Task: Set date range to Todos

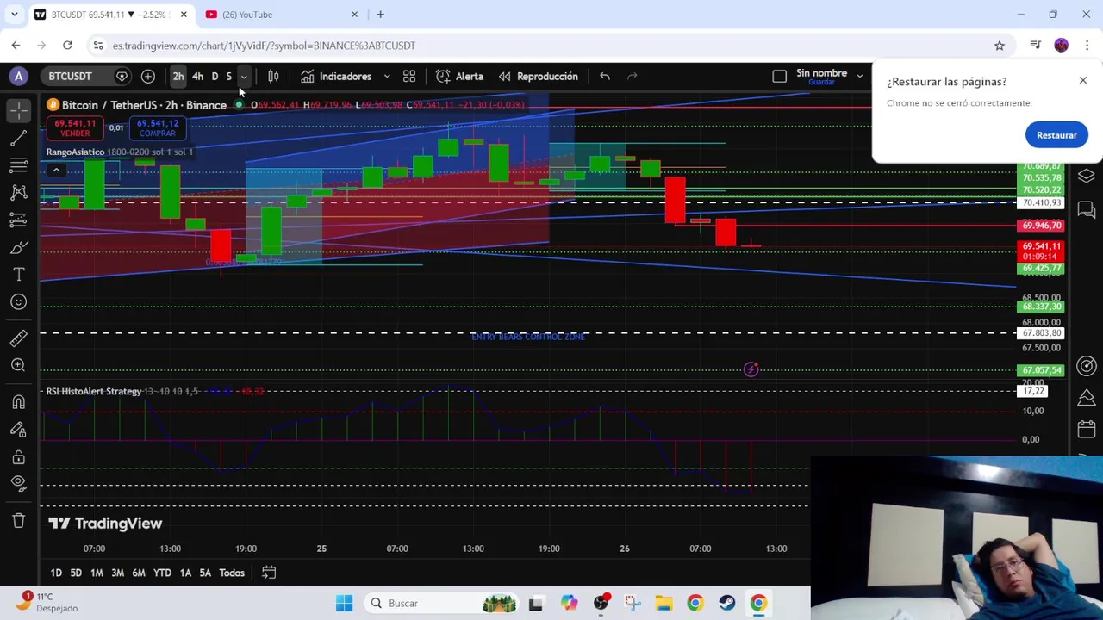Action: coord(232,573)
